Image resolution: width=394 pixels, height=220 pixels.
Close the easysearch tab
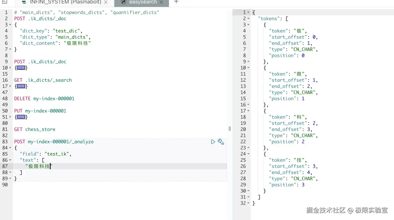[161, 2]
